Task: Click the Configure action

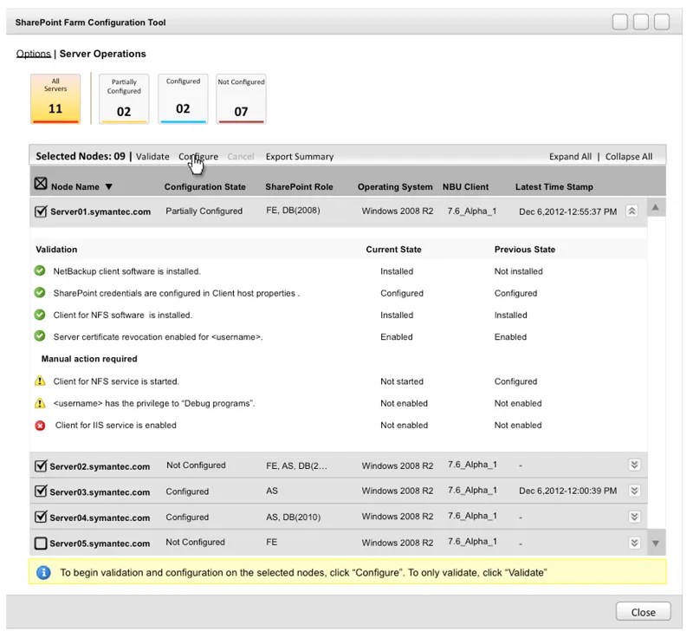Action: pos(198,157)
